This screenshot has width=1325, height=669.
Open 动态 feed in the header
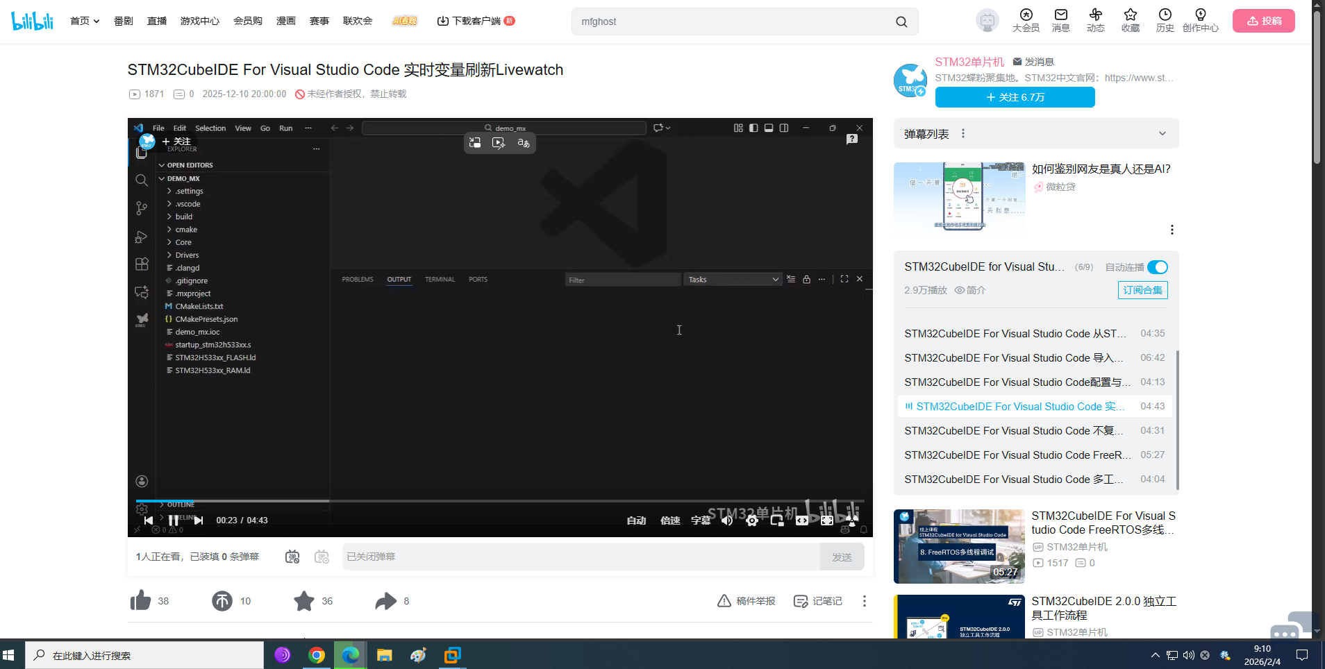click(1095, 21)
